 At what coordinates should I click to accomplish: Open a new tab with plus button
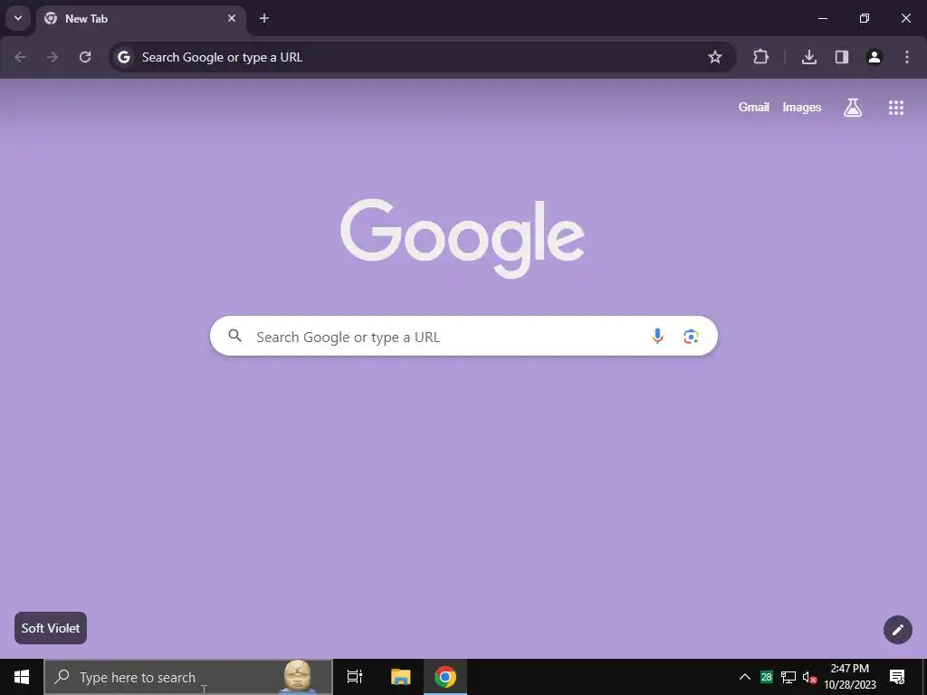pos(264,18)
